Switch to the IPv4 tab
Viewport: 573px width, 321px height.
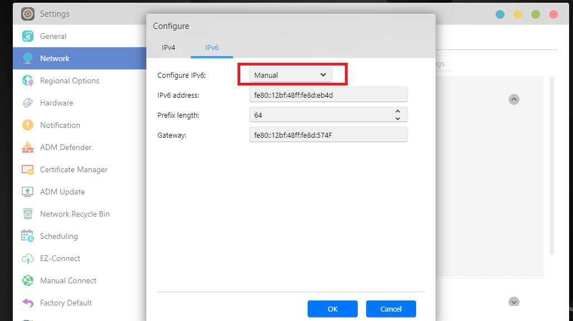click(x=169, y=48)
